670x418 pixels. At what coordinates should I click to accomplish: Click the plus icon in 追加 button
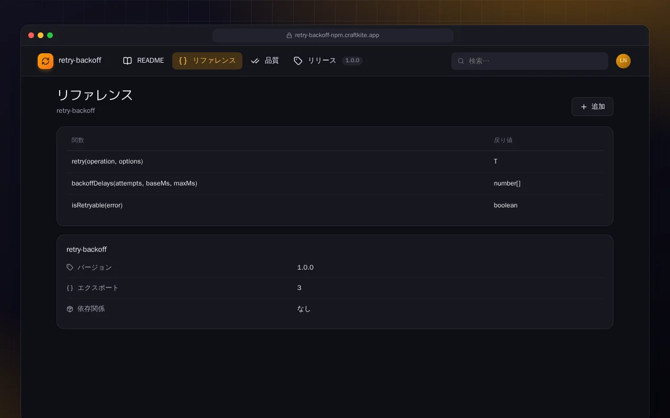pos(584,107)
